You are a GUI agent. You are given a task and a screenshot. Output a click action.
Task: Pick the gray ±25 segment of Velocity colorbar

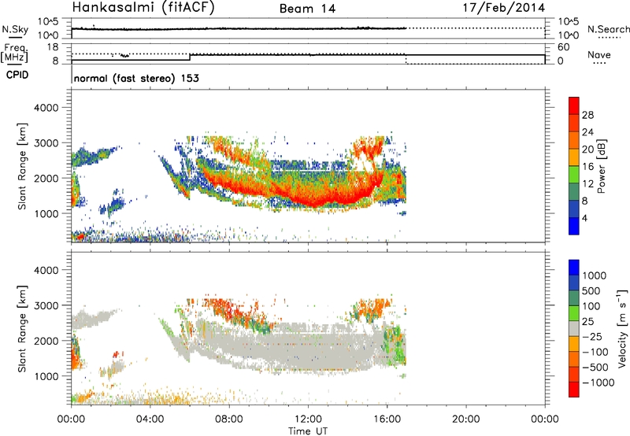pyautogui.click(x=574, y=328)
